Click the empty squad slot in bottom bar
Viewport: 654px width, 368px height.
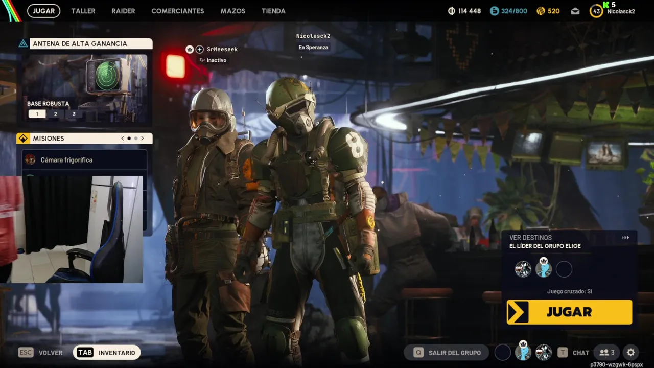coord(503,352)
